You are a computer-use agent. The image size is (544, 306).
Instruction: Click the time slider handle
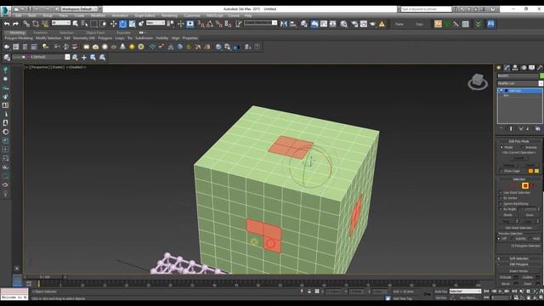point(44,277)
